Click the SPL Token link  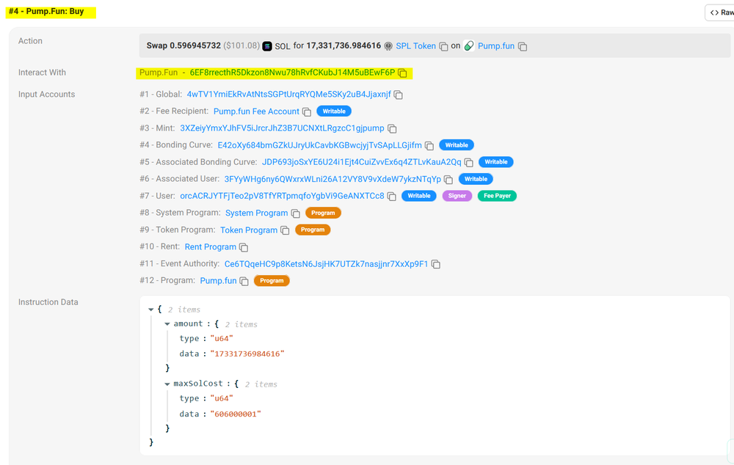point(415,45)
